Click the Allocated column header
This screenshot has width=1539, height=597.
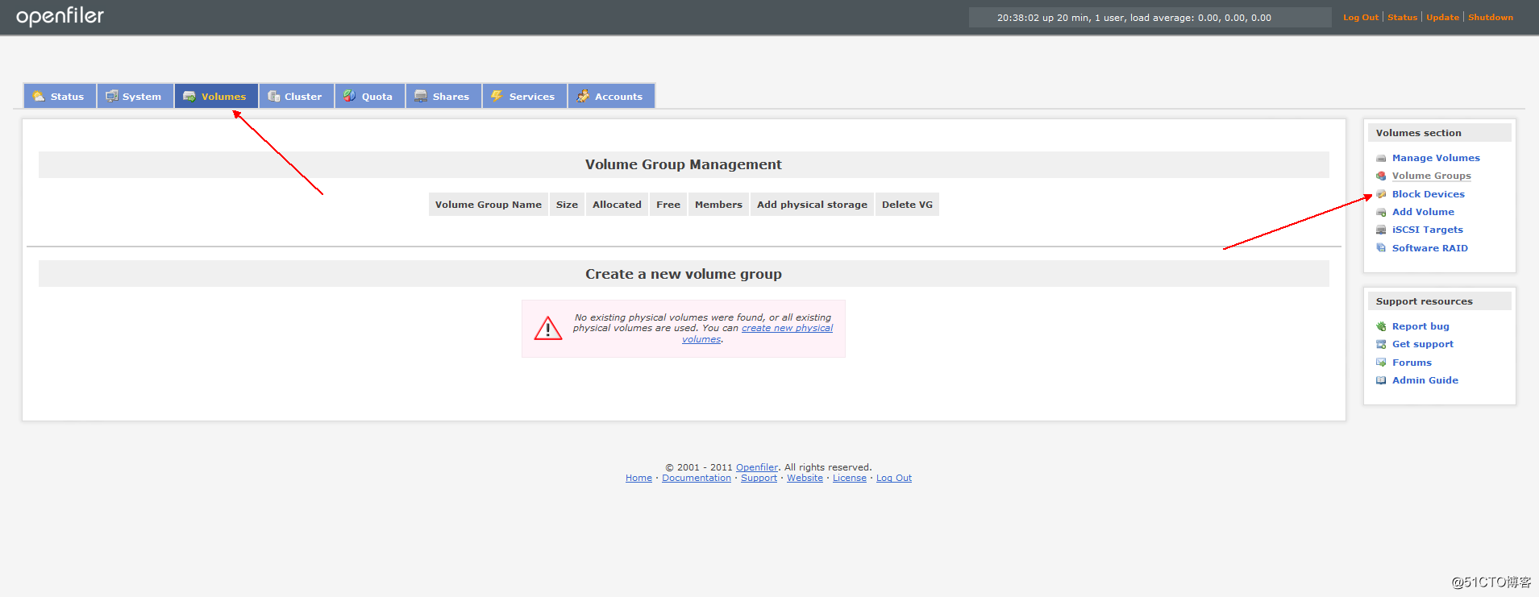(617, 205)
